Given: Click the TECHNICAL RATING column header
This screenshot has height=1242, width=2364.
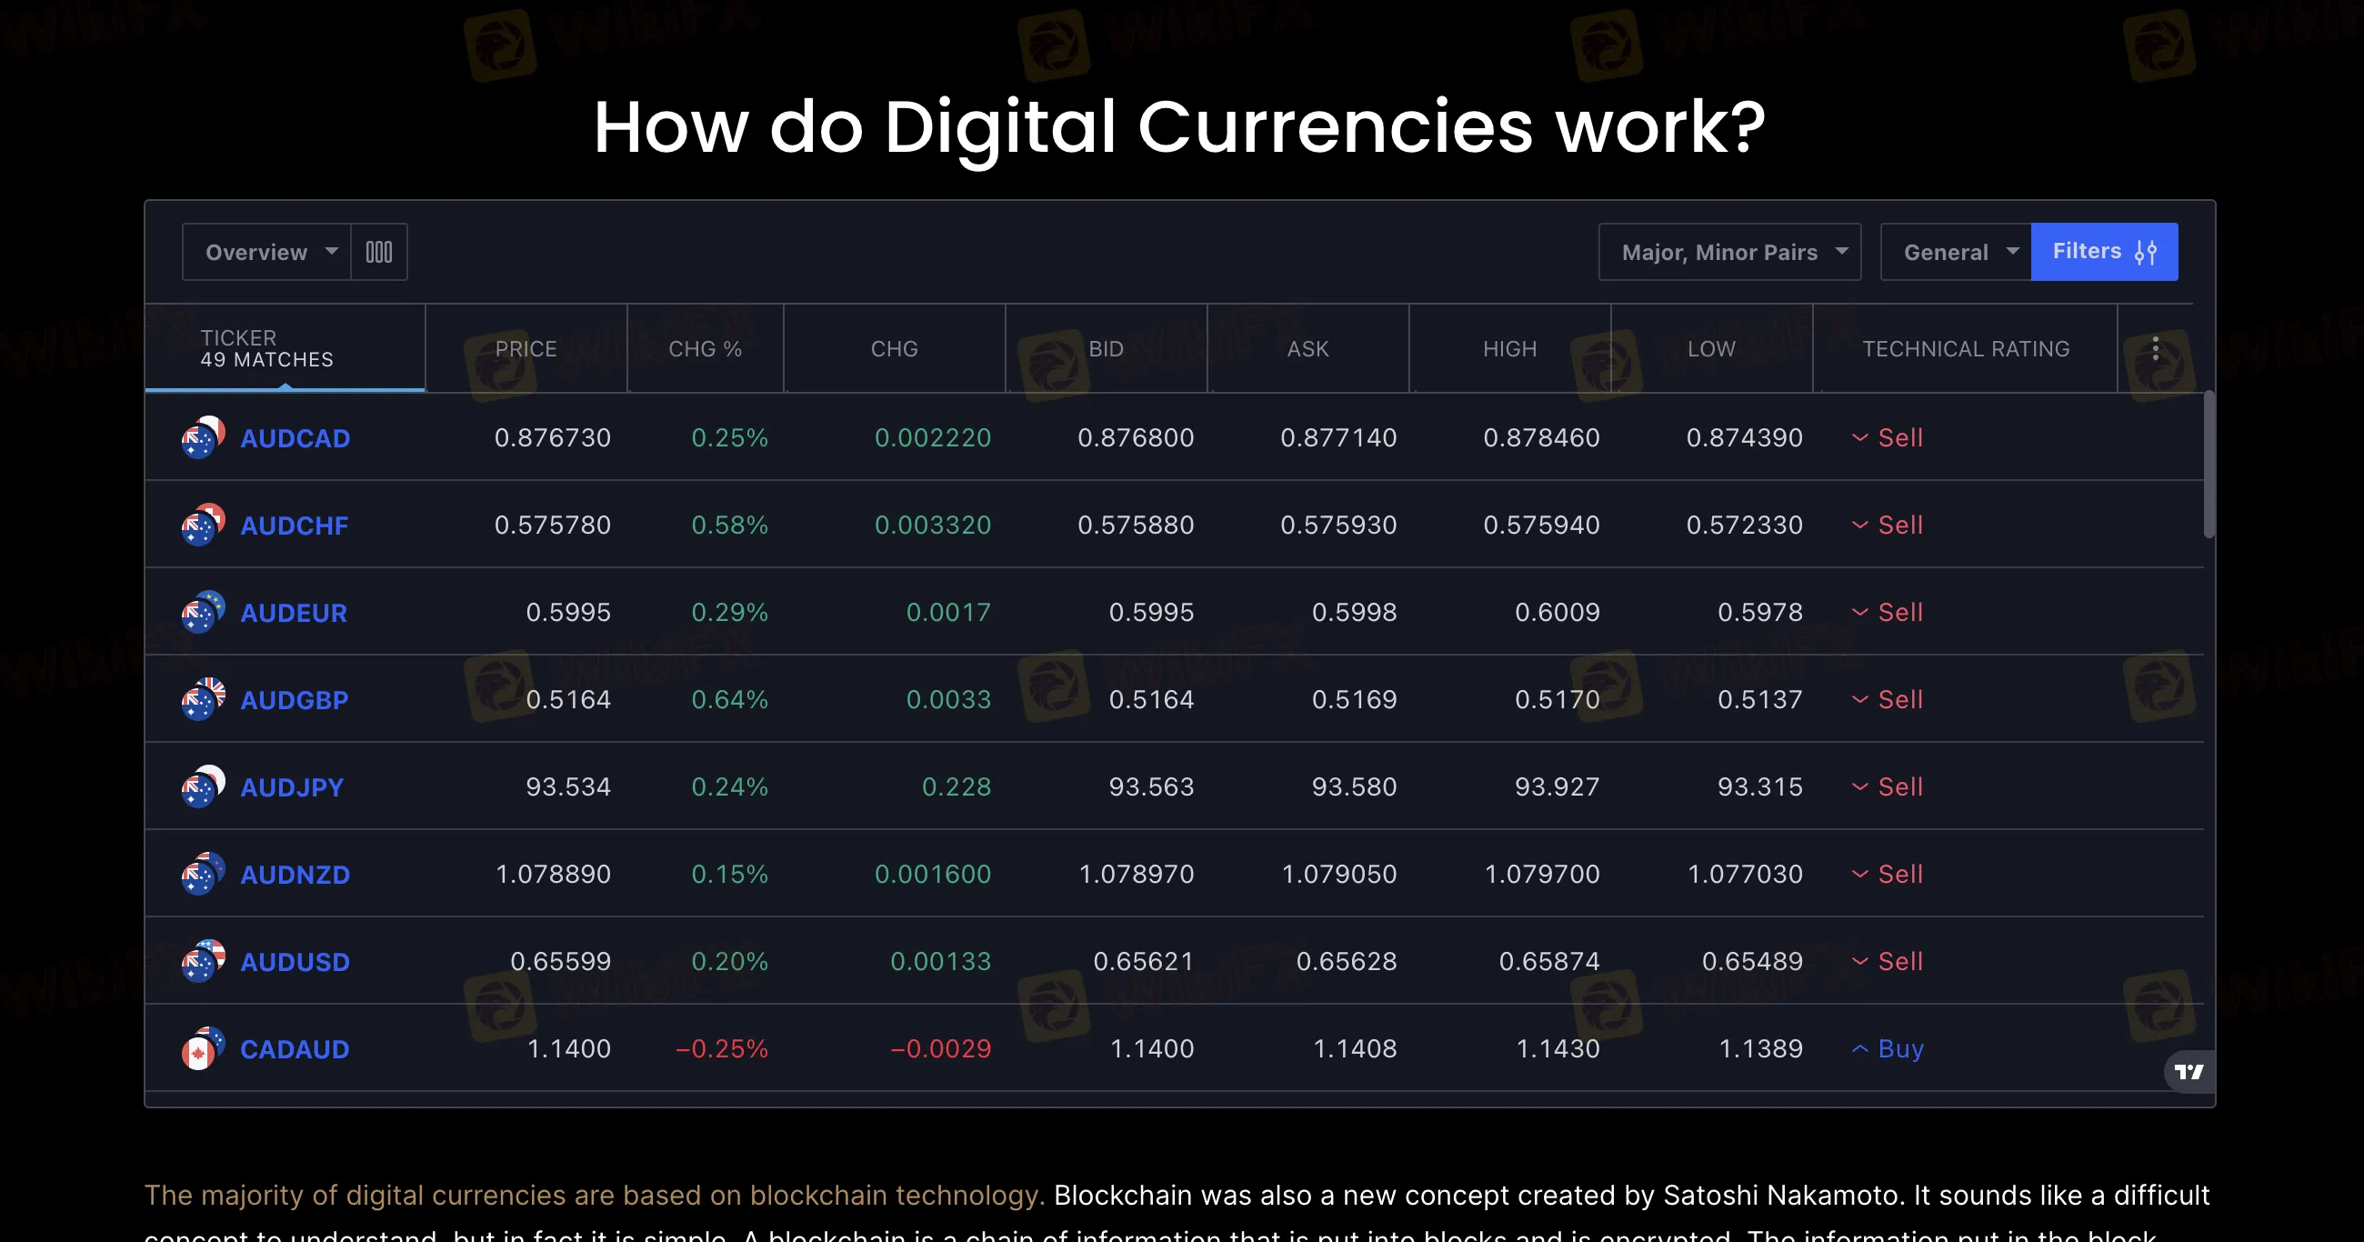Looking at the screenshot, I should point(1966,348).
